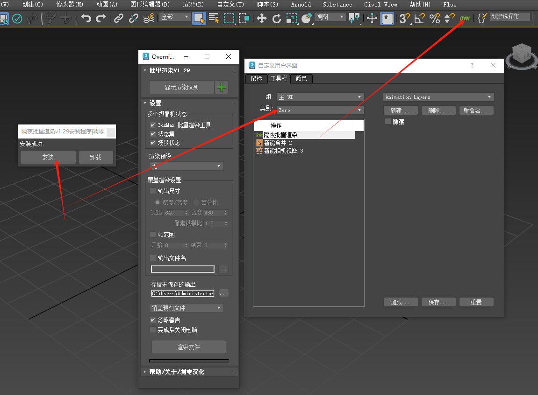This screenshot has width=538, height=395.
Task: Click the Select and Place tool icon
Action: (307, 18)
